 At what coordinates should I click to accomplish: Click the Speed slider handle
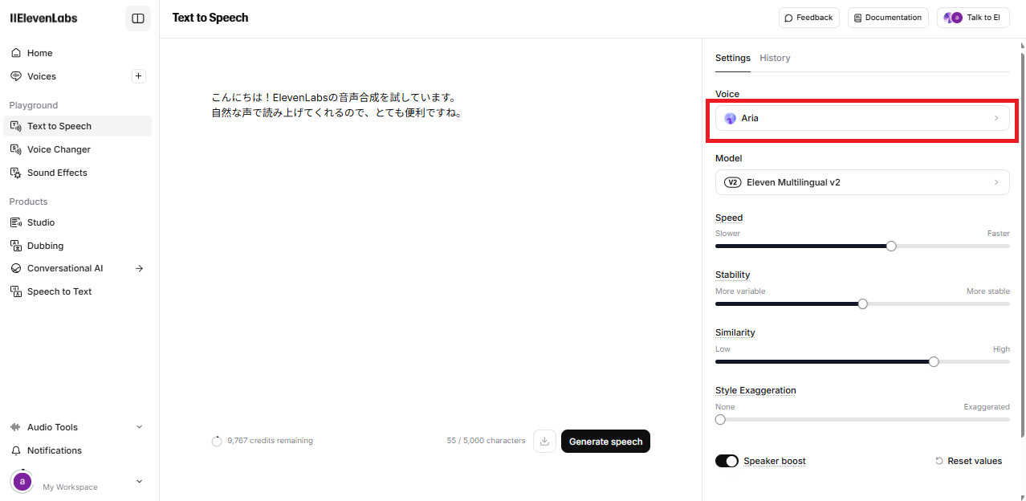(891, 246)
